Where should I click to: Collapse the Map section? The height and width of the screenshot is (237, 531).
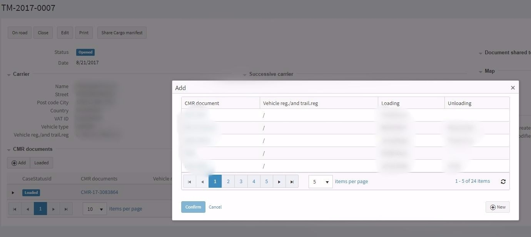click(x=481, y=72)
